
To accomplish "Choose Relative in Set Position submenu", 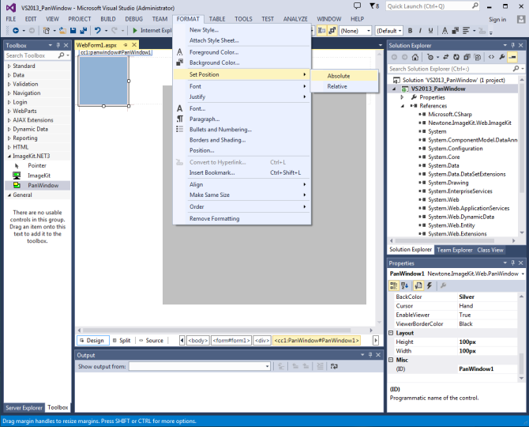I will coord(343,86).
